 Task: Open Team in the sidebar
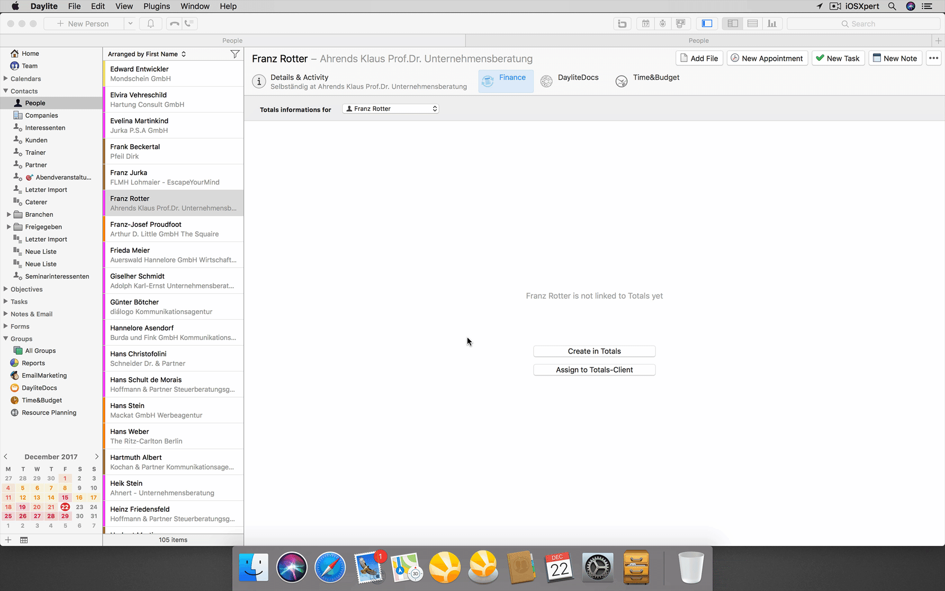29,66
